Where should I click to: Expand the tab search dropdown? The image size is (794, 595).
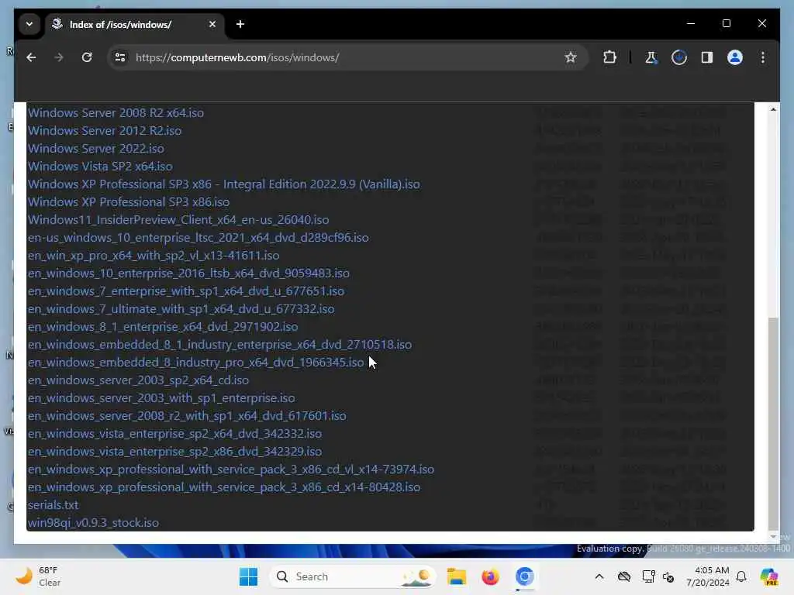tap(29, 24)
